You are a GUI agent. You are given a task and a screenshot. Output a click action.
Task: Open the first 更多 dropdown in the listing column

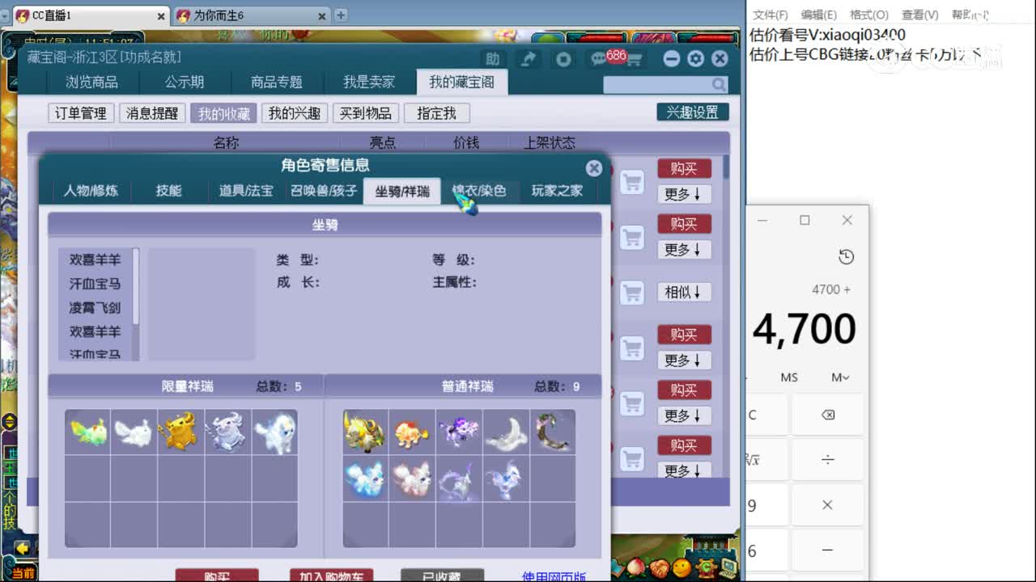684,193
